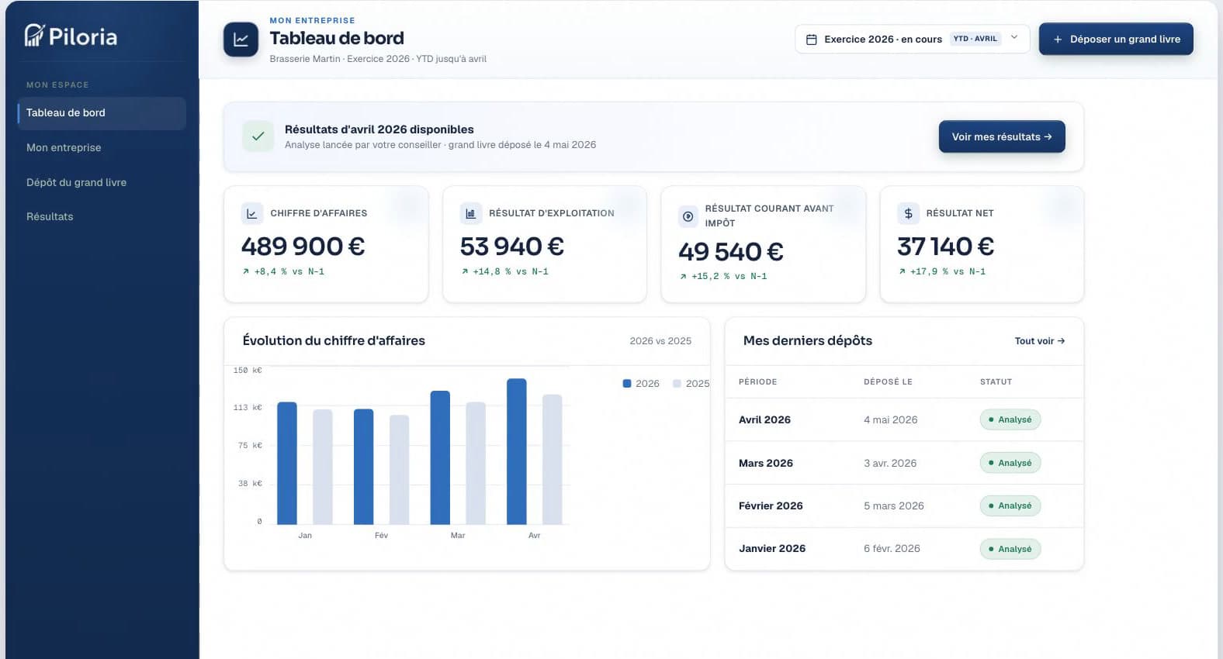Click the 5 mars 2026 deposit date
The image size is (1223, 659).
point(894,505)
